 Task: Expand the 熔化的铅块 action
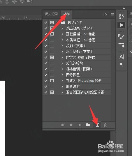coord(62,63)
